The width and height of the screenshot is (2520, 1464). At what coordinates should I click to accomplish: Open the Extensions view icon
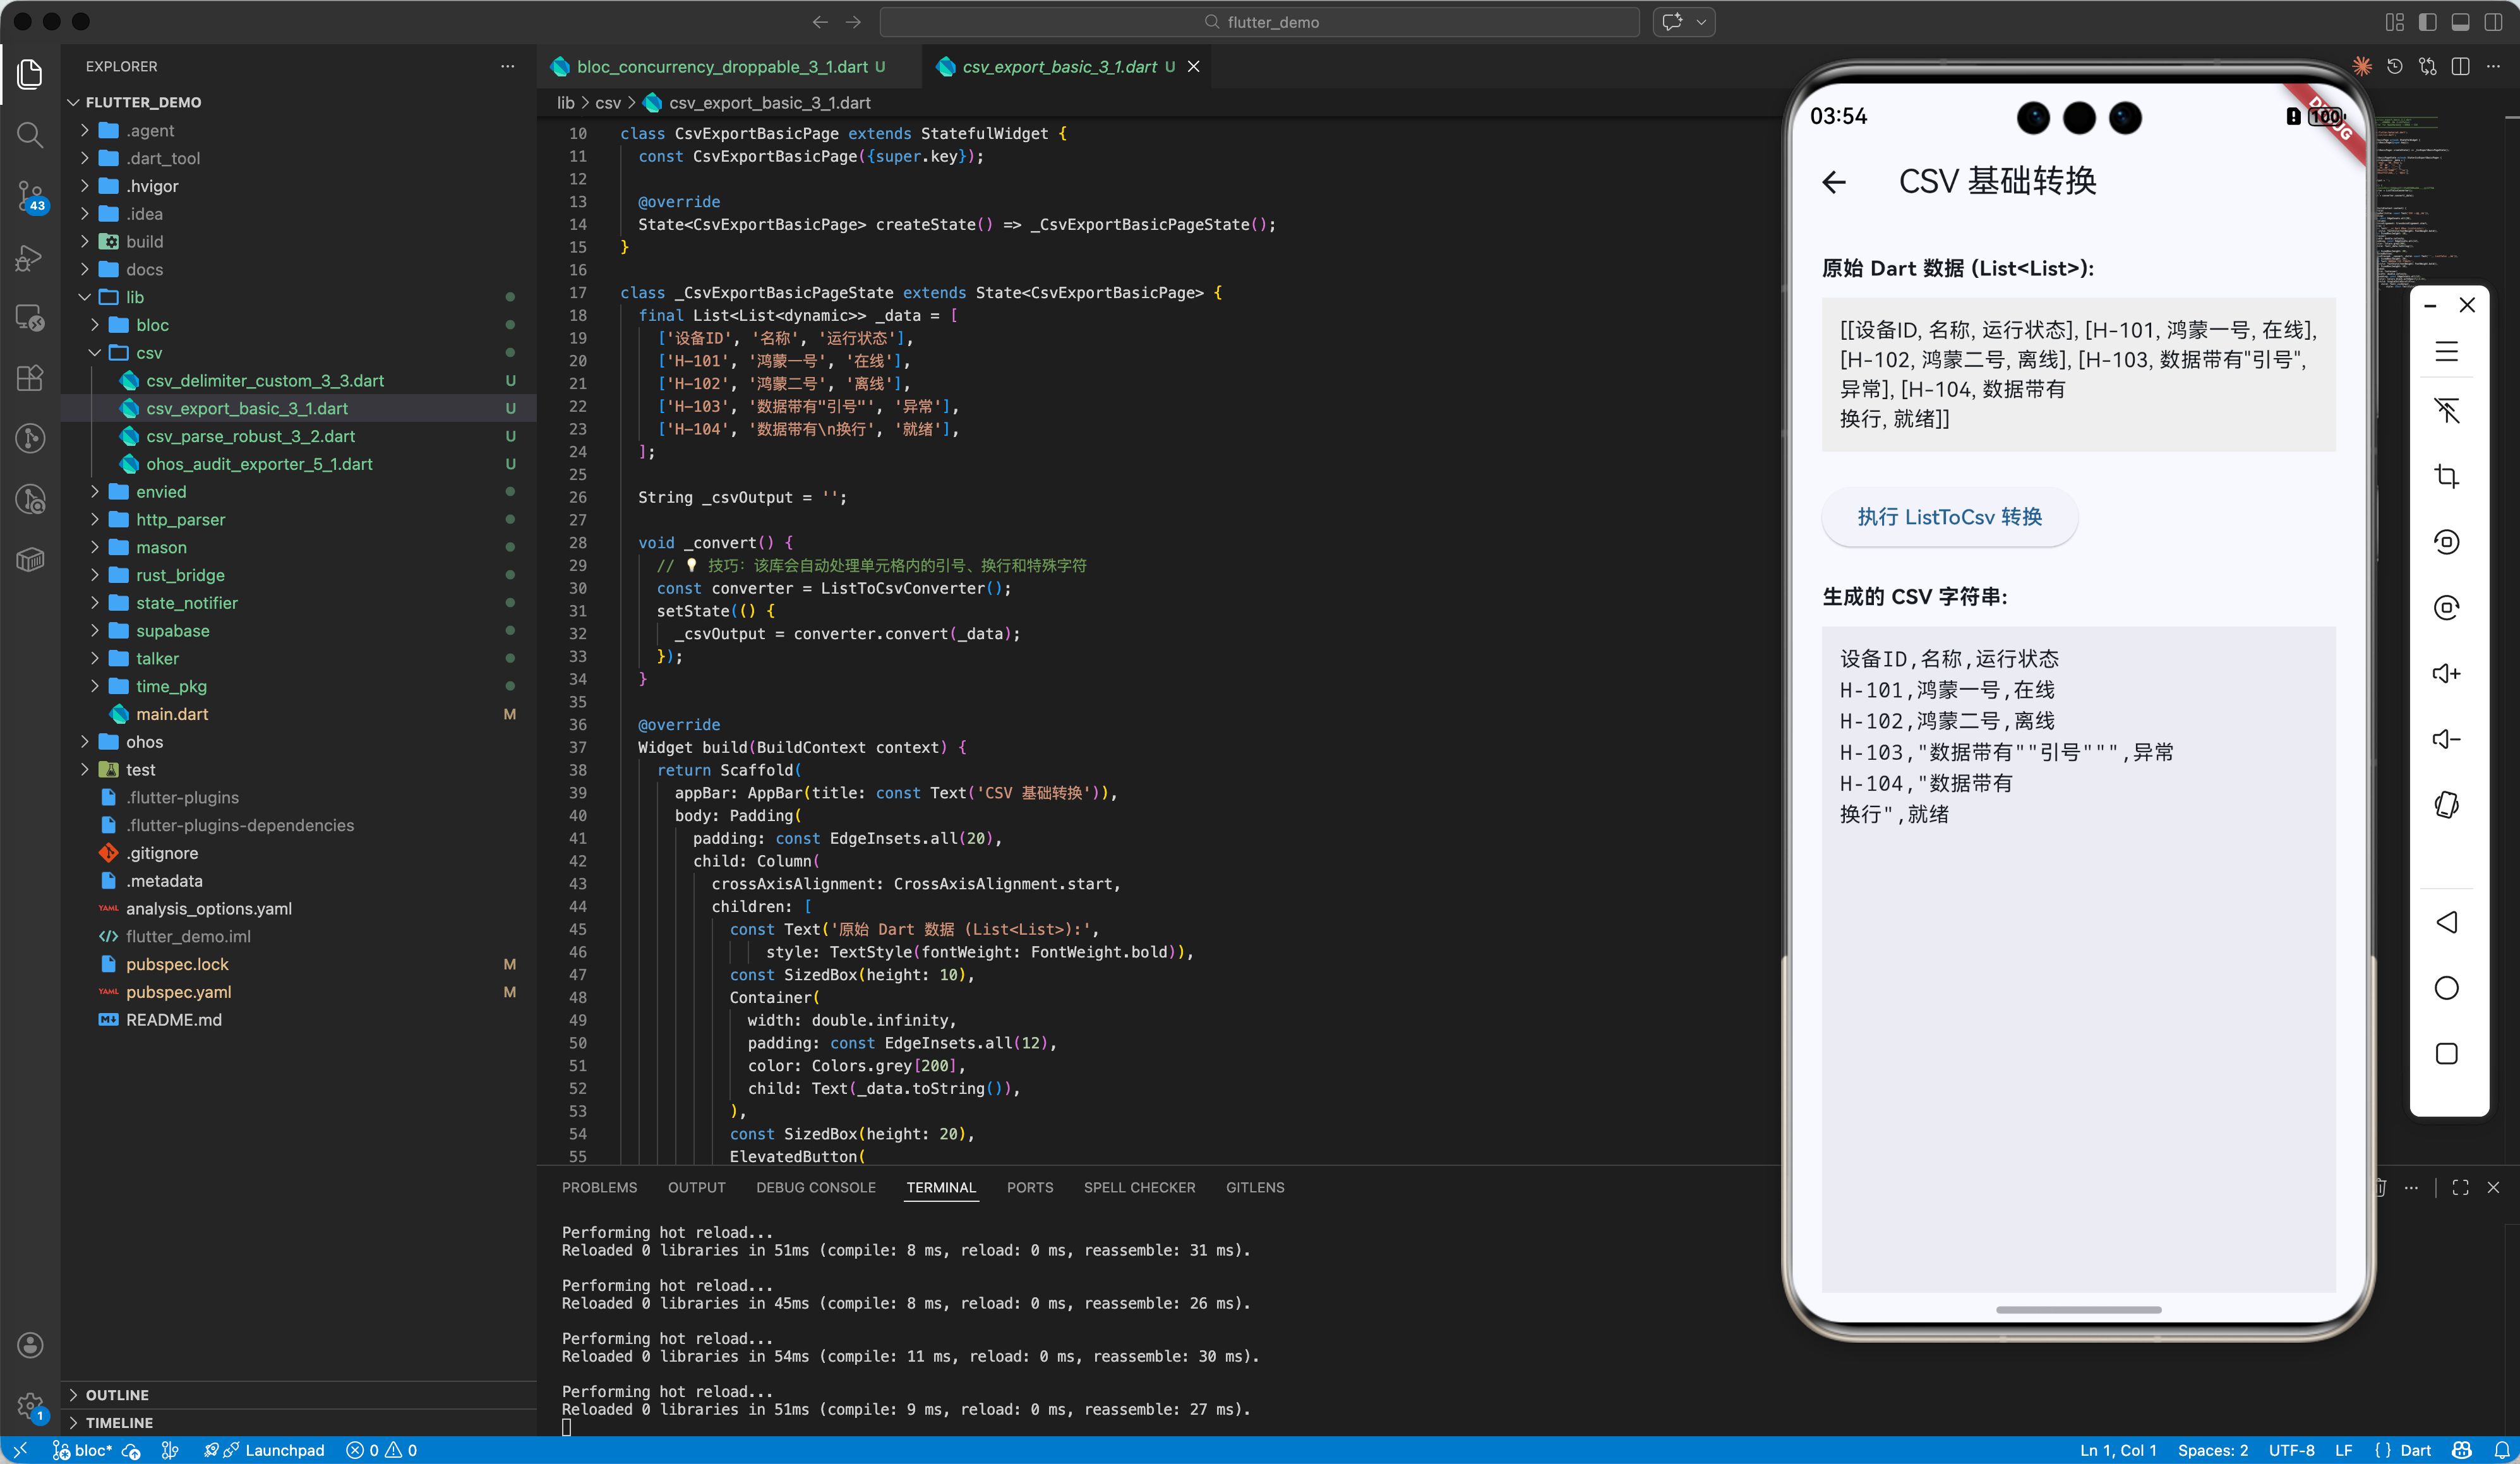(x=30, y=378)
